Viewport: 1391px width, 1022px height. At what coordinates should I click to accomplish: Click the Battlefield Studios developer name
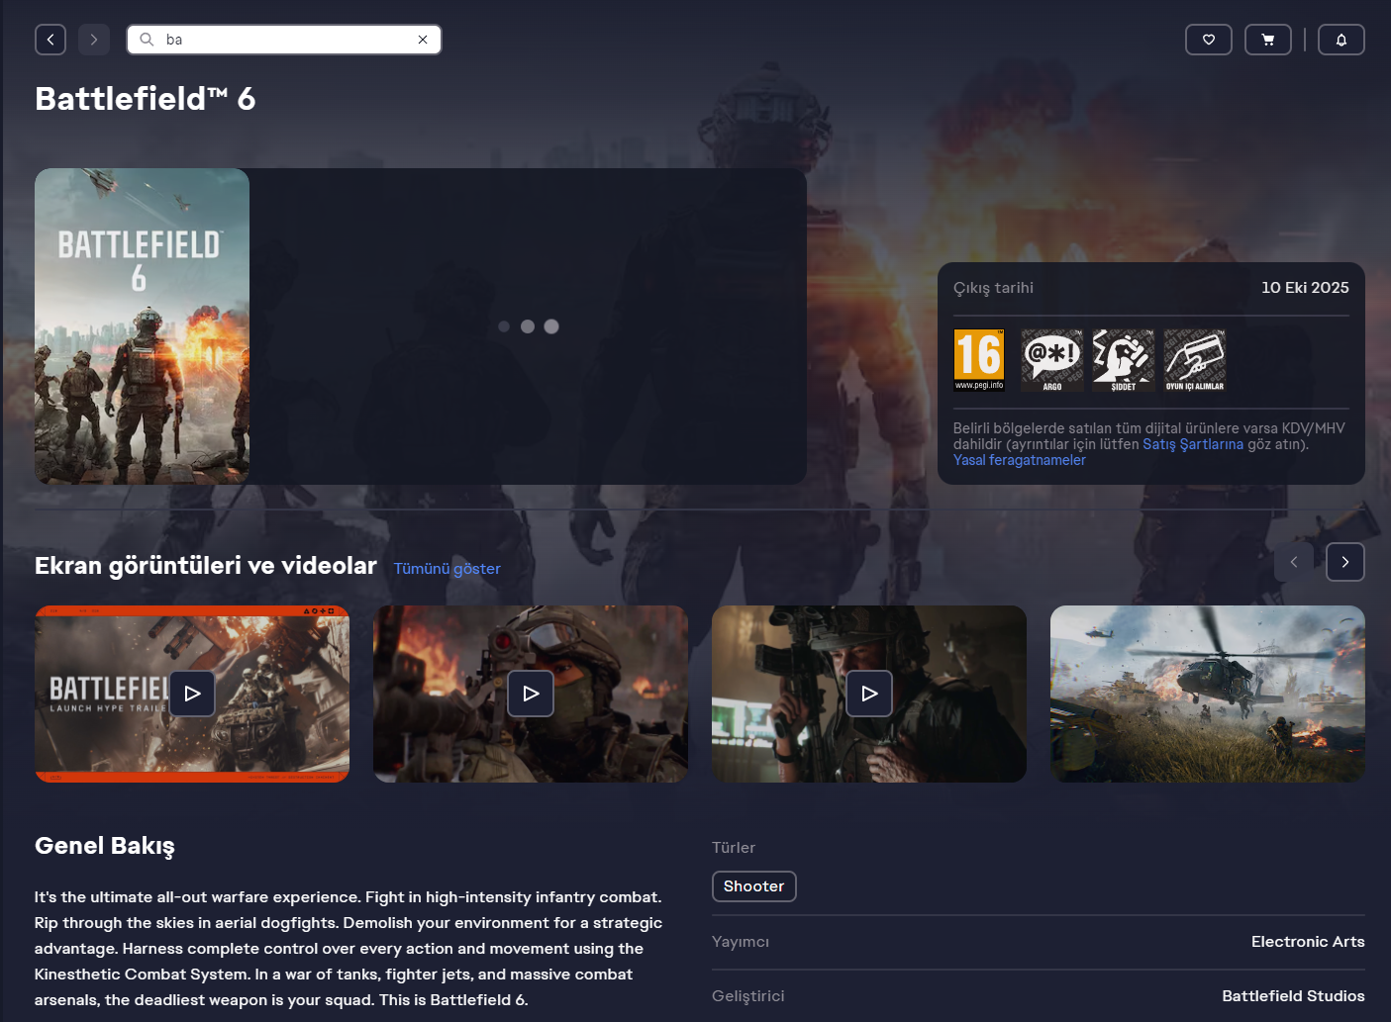pyautogui.click(x=1293, y=996)
